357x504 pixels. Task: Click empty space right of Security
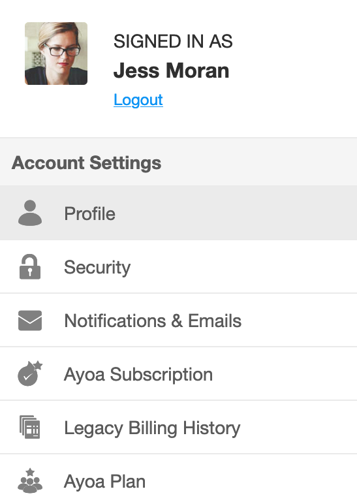pyautogui.click(x=244, y=267)
